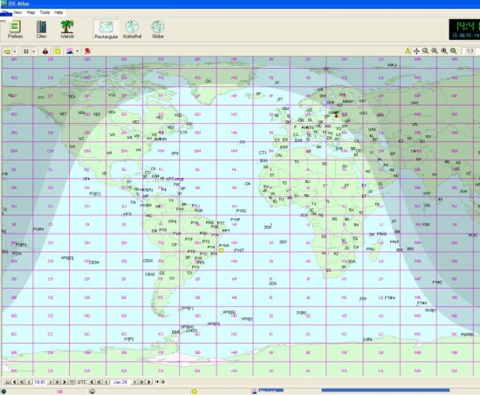Step time forward with arrow right of 14:41

click(x=51, y=382)
